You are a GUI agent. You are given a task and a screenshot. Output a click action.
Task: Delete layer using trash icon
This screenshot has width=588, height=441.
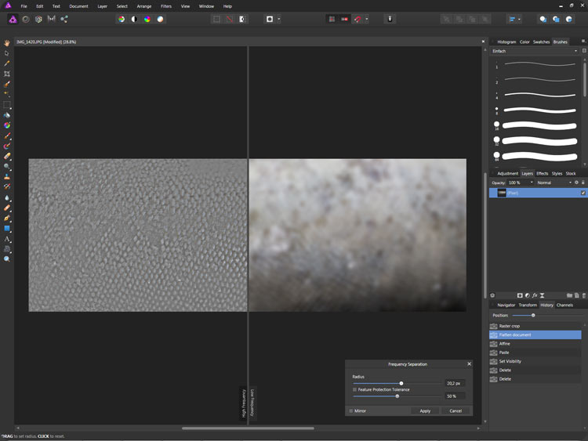[x=584, y=295]
